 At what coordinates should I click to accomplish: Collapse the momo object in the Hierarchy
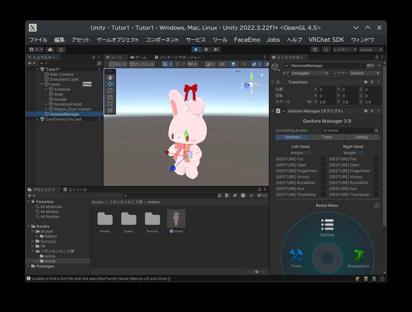coord(42,84)
